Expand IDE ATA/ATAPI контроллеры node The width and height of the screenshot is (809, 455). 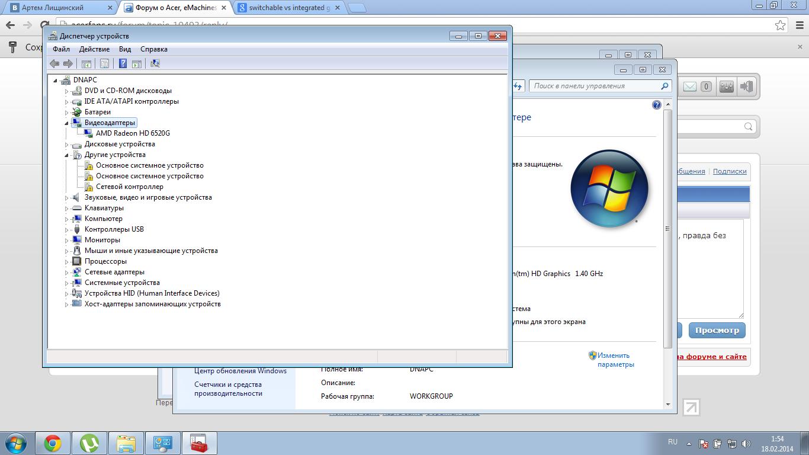(67, 101)
